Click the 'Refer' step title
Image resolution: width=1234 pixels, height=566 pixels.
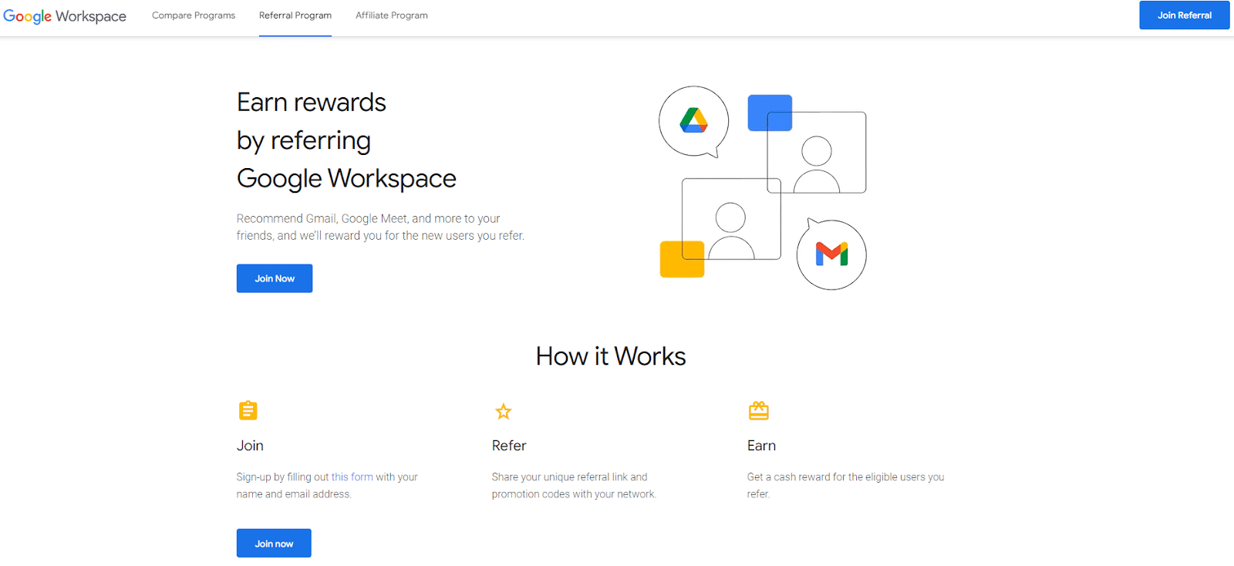click(x=509, y=446)
